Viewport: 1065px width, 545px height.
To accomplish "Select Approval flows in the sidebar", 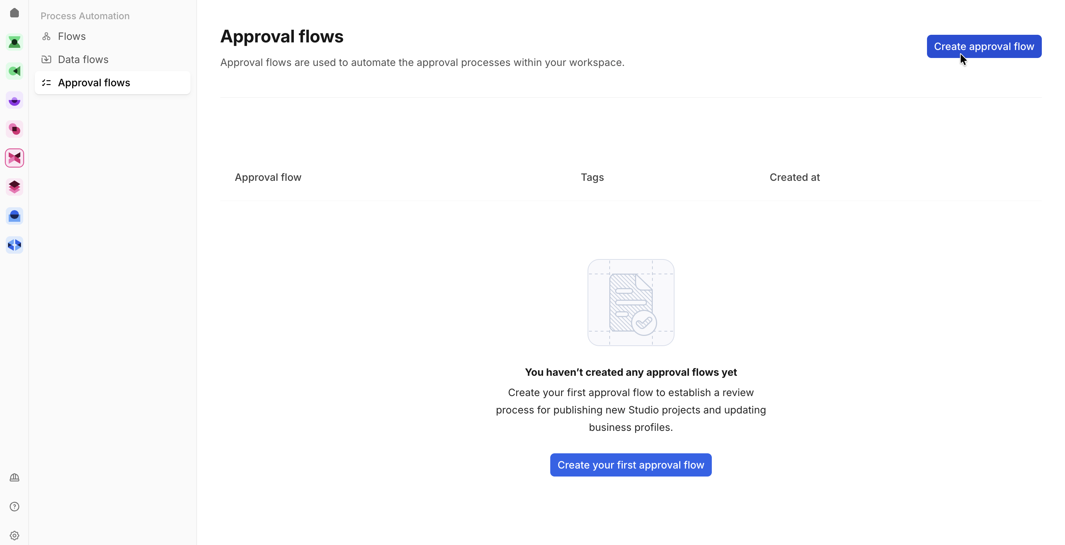I will 94,83.
